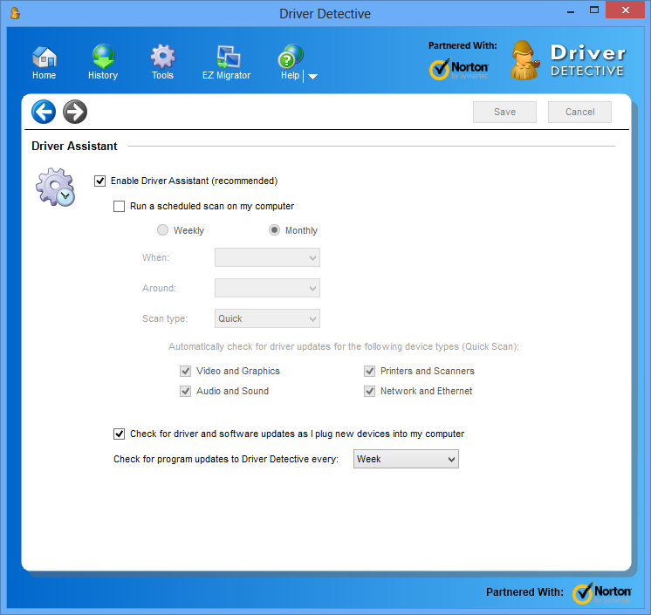Screen dimensions: 651x615
Task: Click 'Automatically check for driver updates' text
Action: [x=344, y=347]
